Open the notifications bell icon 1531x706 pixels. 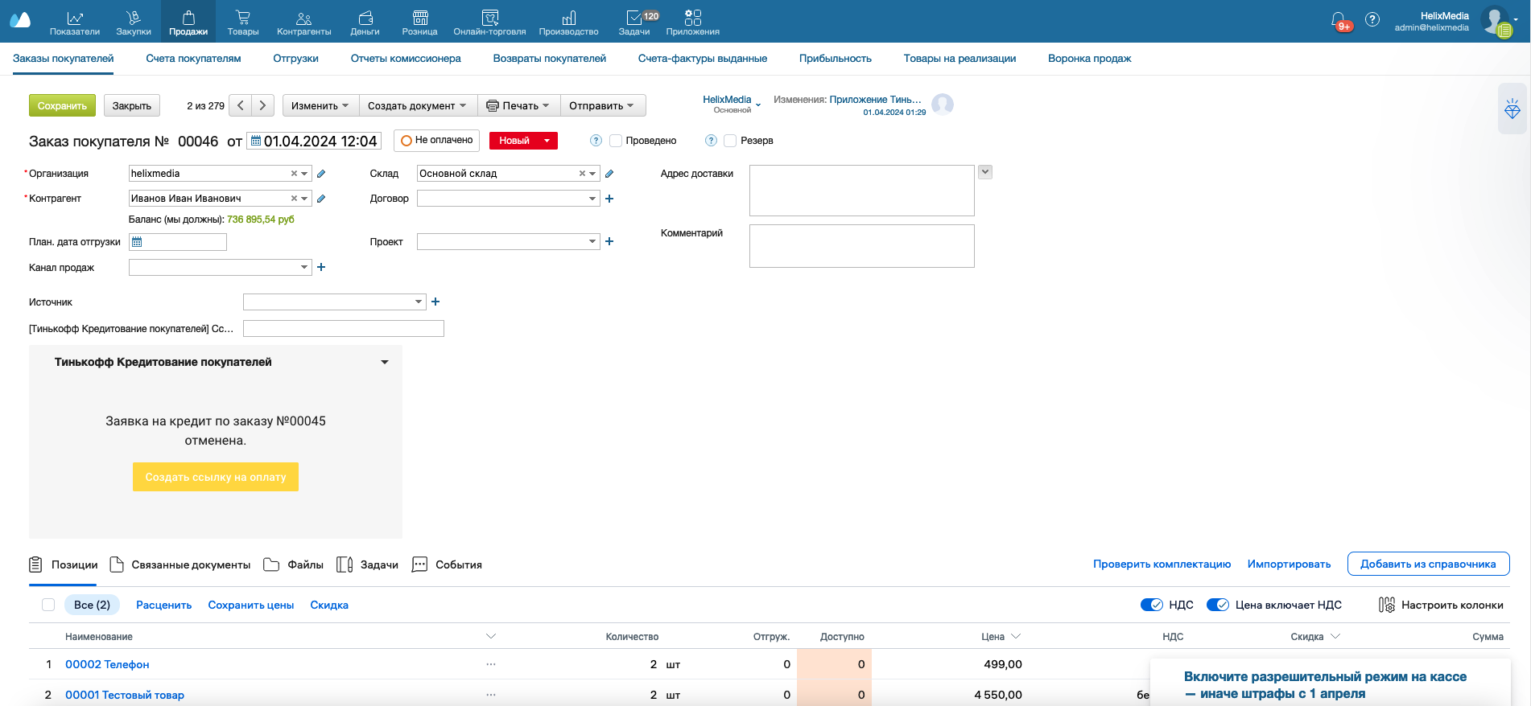coord(1338,19)
